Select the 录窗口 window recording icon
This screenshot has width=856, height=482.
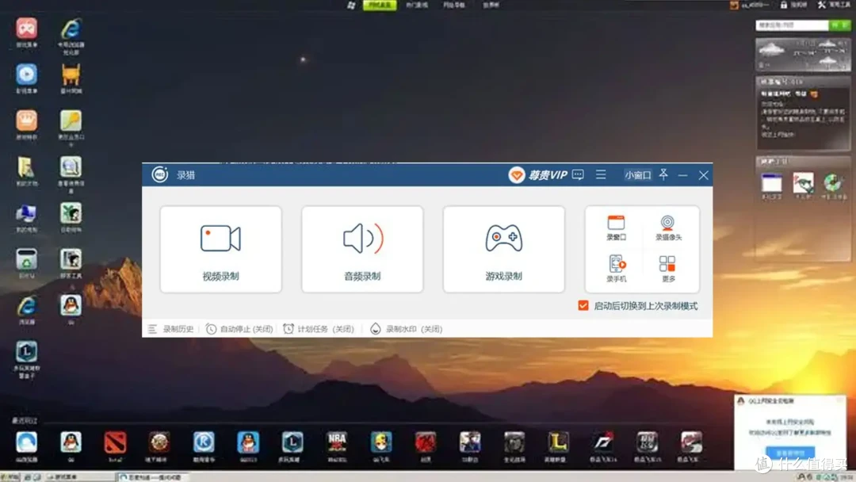tap(616, 228)
